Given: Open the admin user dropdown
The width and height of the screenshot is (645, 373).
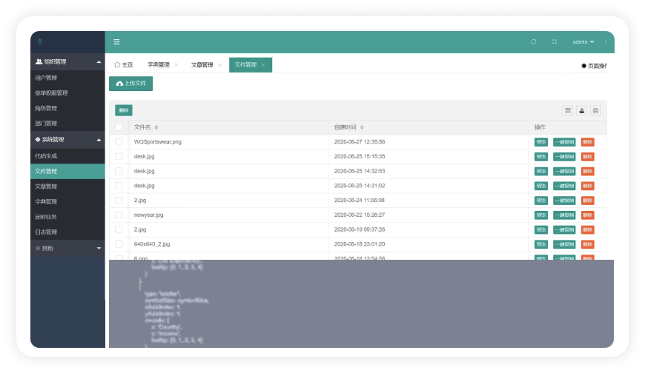Looking at the screenshot, I should (x=583, y=42).
